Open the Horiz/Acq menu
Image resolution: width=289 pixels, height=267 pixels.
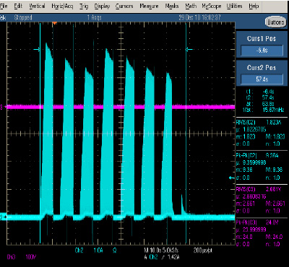[62, 6]
